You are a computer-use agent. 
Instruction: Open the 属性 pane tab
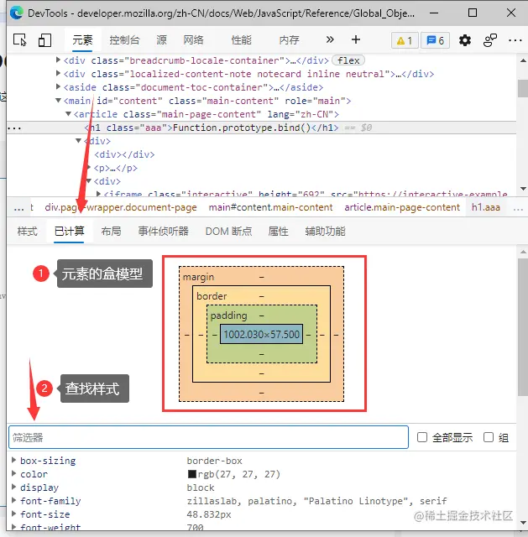coord(278,232)
